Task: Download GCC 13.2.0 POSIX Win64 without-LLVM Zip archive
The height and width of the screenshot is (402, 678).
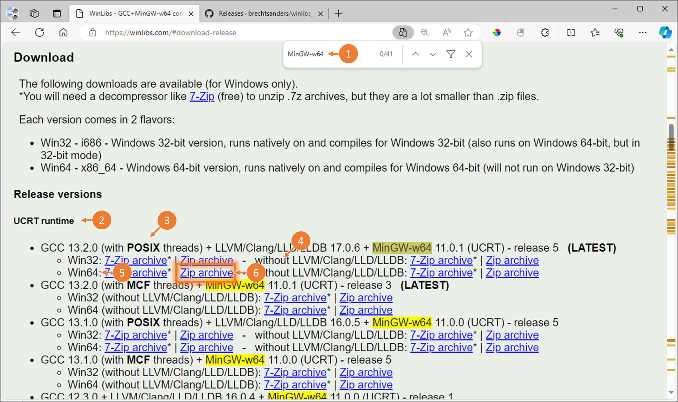Action: pyautogui.click(x=512, y=273)
